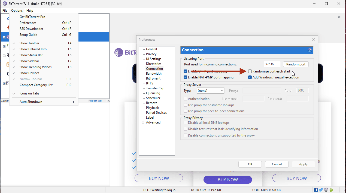
Task: Click the Report Ad link
Action: tap(95, 101)
